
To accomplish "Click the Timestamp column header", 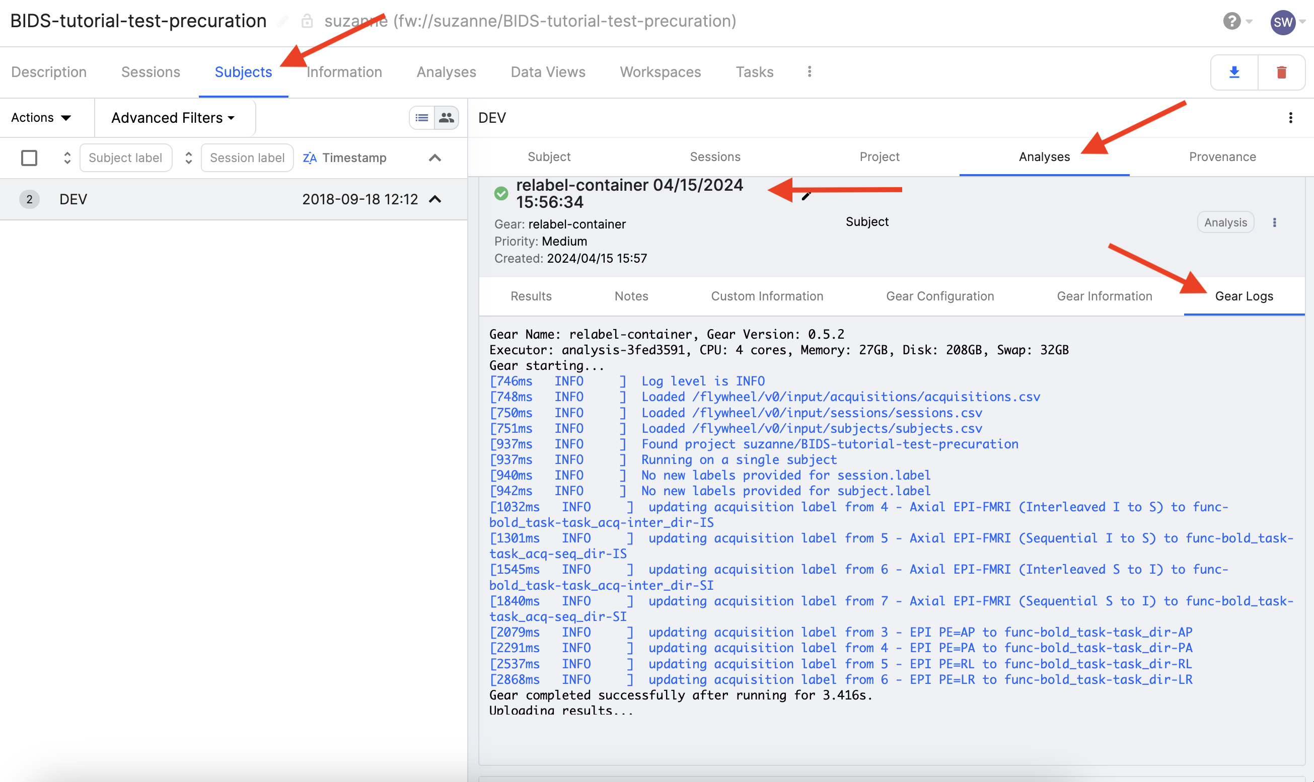I will pos(354,158).
